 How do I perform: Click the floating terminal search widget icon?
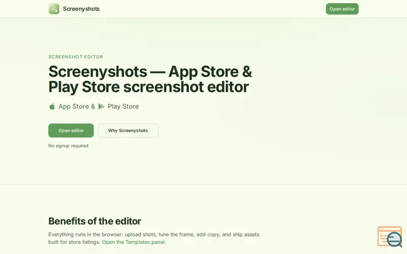[390, 237]
